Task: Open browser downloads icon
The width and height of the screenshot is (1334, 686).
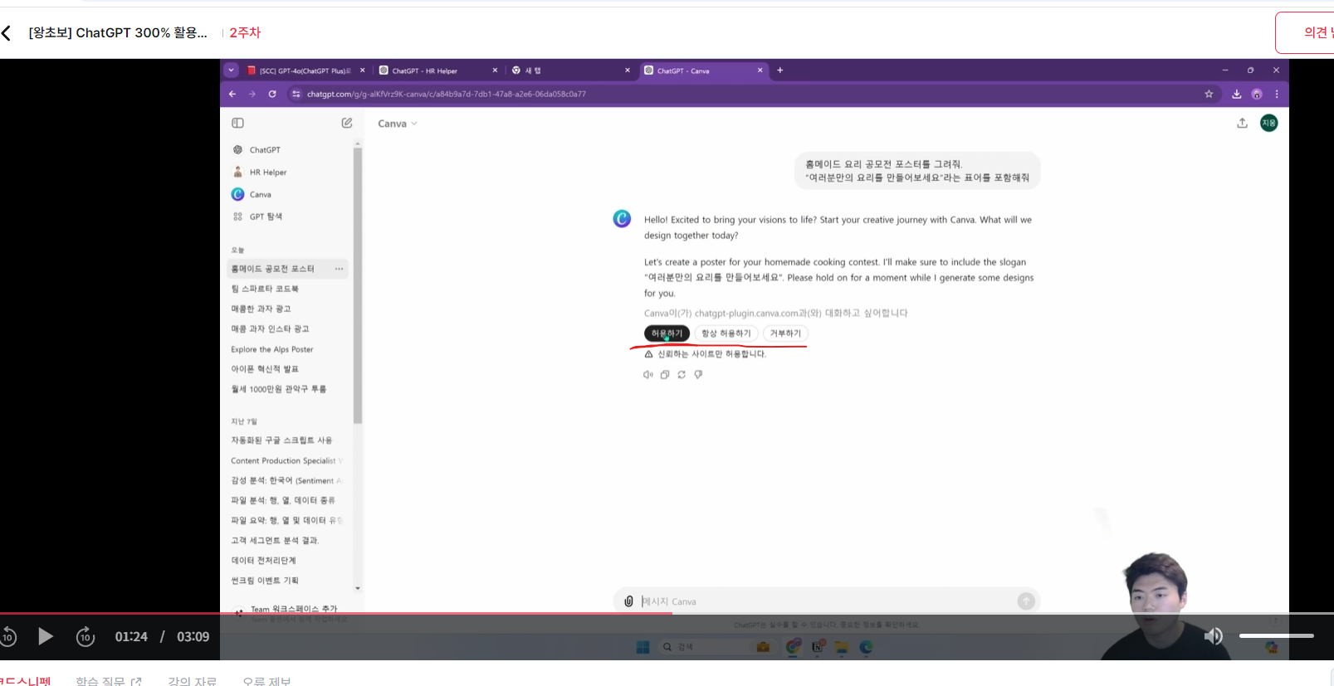Action: 1236,94
